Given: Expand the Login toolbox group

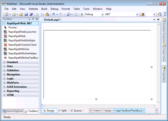Looking at the screenshot, I should tap(4, 78).
